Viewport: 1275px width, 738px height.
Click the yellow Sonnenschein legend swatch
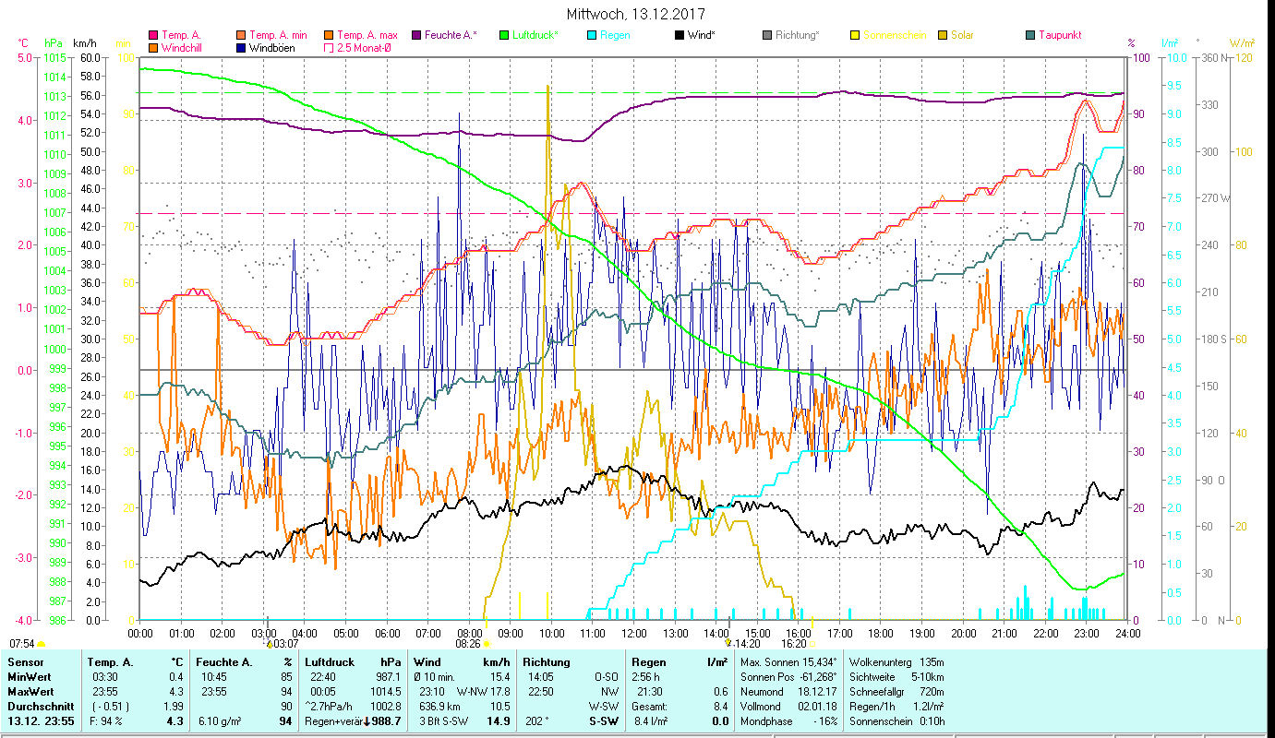tap(854, 35)
